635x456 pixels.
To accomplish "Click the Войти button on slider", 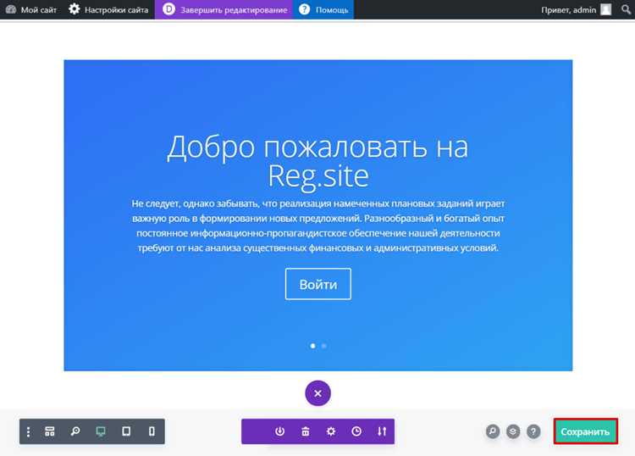I will click(x=317, y=284).
